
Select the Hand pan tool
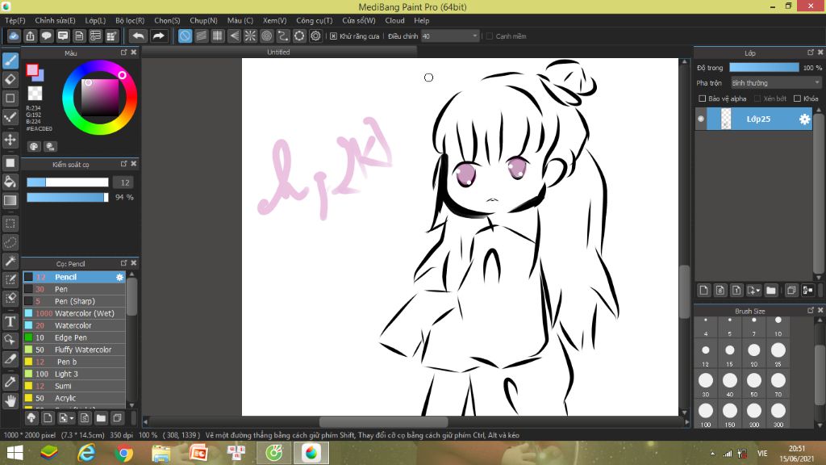point(10,401)
